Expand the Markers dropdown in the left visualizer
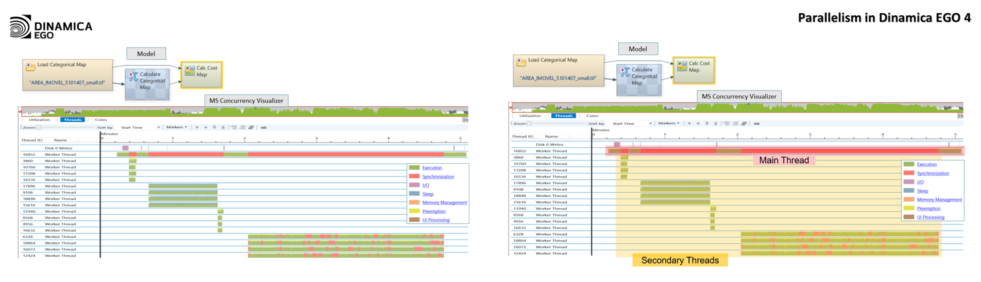981x282 pixels. [x=177, y=127]
